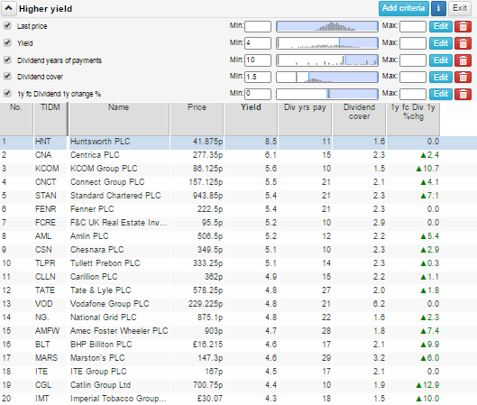Delete the Last price criterion with trash icon
Screen dimensions: 477x405
pos(463,26)
